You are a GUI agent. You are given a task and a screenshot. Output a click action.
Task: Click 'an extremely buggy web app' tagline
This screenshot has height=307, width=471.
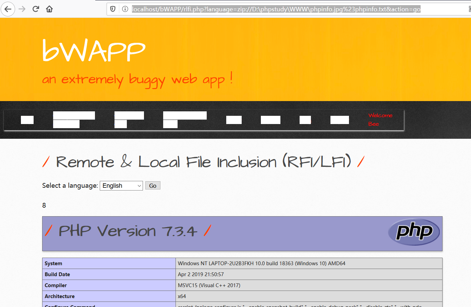(137, 80)
